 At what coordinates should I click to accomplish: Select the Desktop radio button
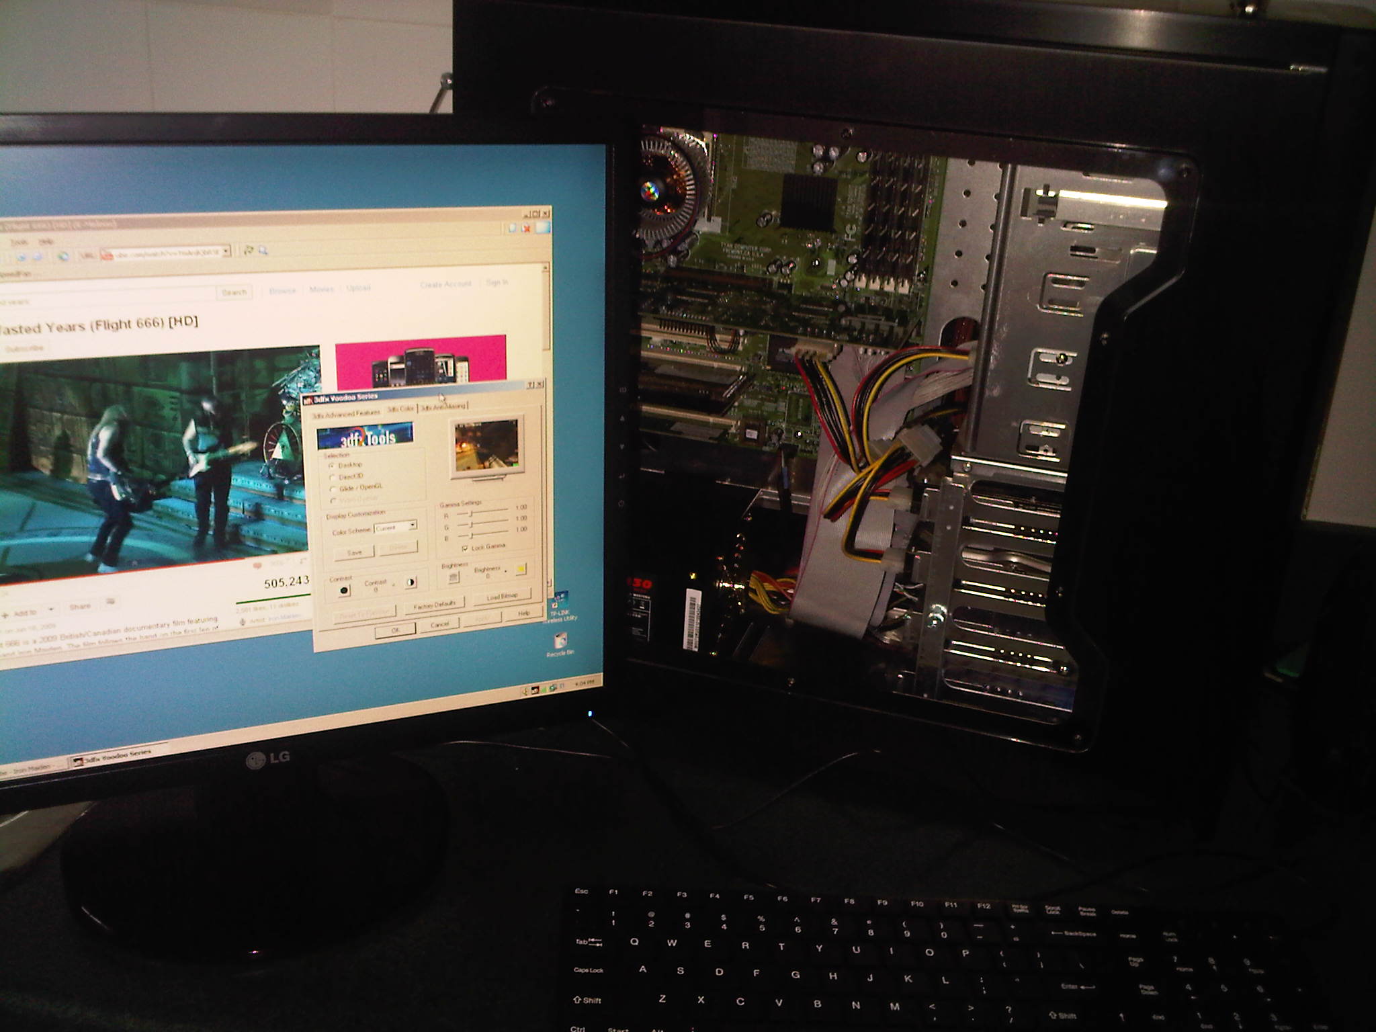tap(331, 465)
